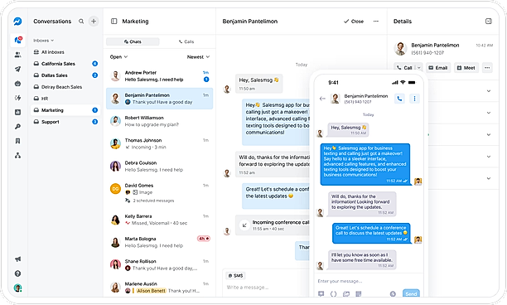Click the clock schedule icon in mobile composer
The image size is (507, 305).
click(x=393, y=293)
